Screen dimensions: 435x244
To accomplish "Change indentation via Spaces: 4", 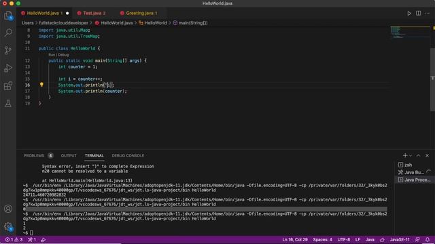I will click(322, 239).
